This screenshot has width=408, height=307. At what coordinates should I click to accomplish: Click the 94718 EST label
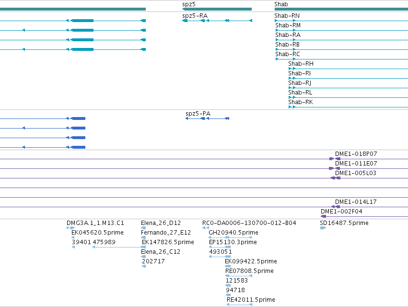click(x=235, y=290)
